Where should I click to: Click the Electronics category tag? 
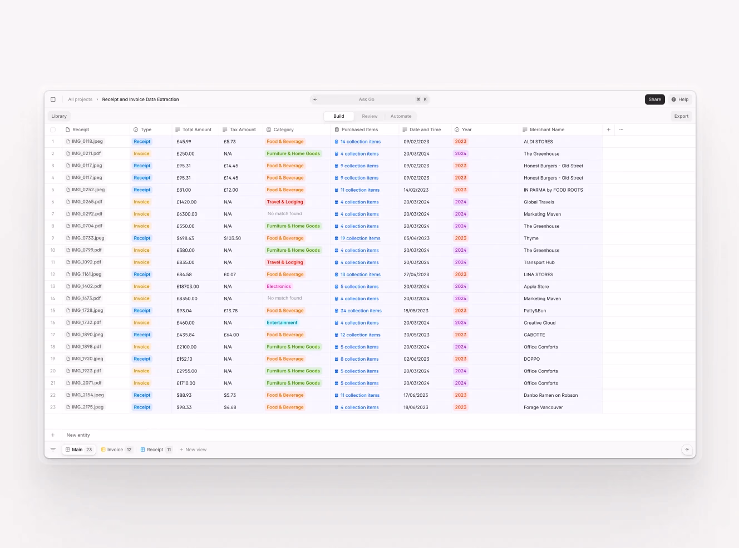(279, 287)
